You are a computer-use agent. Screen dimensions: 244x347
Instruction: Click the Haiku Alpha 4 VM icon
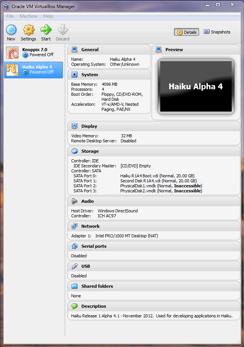click(x=12, y=70)
